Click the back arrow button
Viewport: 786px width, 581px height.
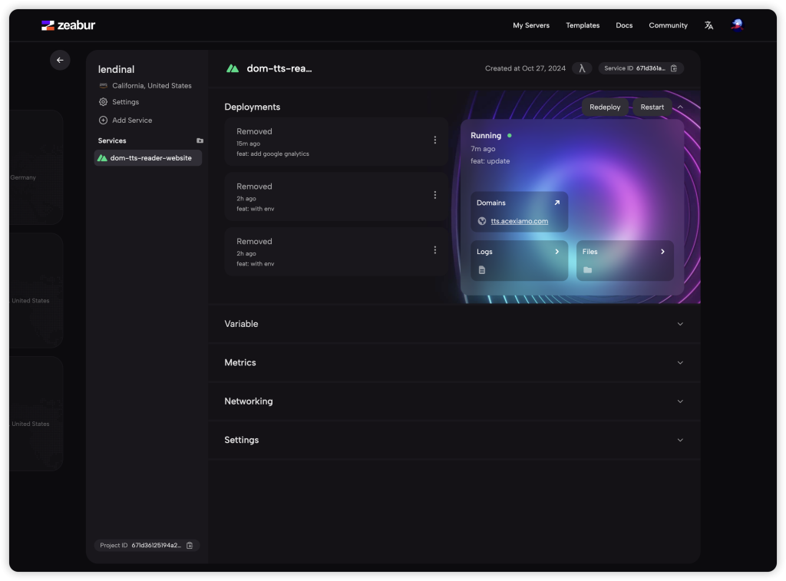(60, 60)
